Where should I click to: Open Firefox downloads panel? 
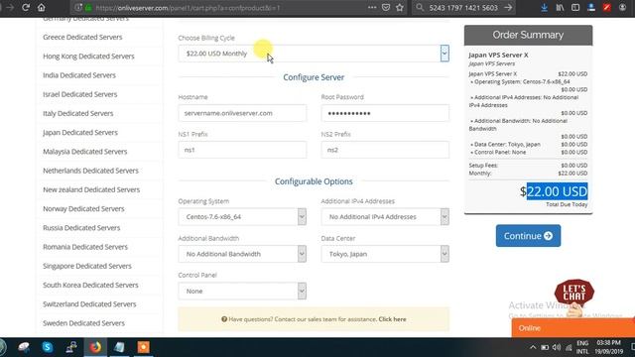[545, 7]
